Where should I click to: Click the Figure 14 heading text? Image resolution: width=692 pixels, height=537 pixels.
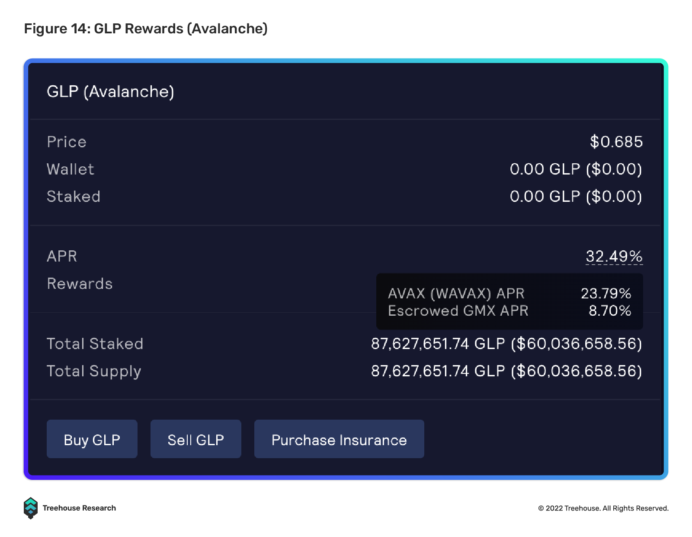[146, 29]
